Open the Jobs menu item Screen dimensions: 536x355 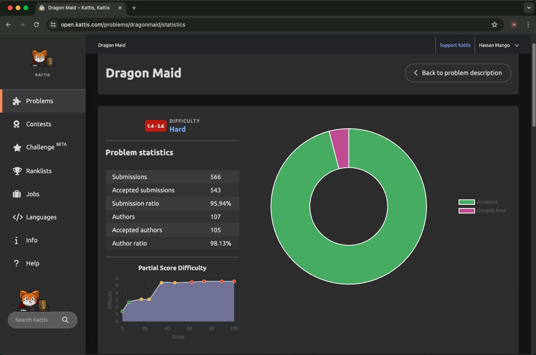pos(43,194)
